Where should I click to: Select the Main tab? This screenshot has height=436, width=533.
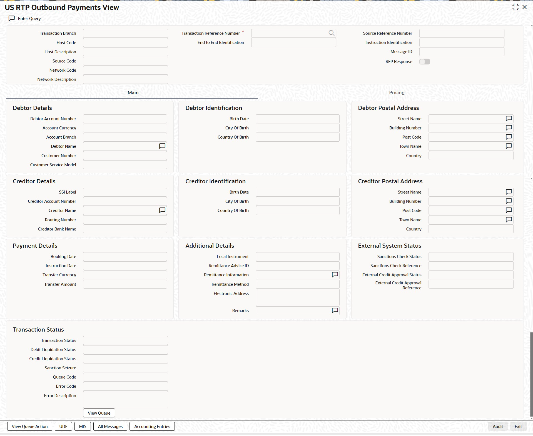coord(133,92)
